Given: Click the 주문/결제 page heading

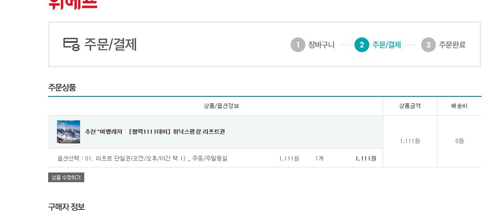Looking at the screenshot, I should pyautogui.click(x=110, y=44).
